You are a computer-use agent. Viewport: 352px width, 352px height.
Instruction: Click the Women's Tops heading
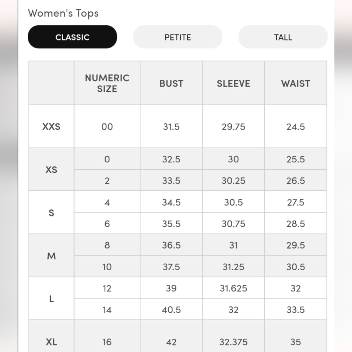pyautogui.click(x=63, y=13)
